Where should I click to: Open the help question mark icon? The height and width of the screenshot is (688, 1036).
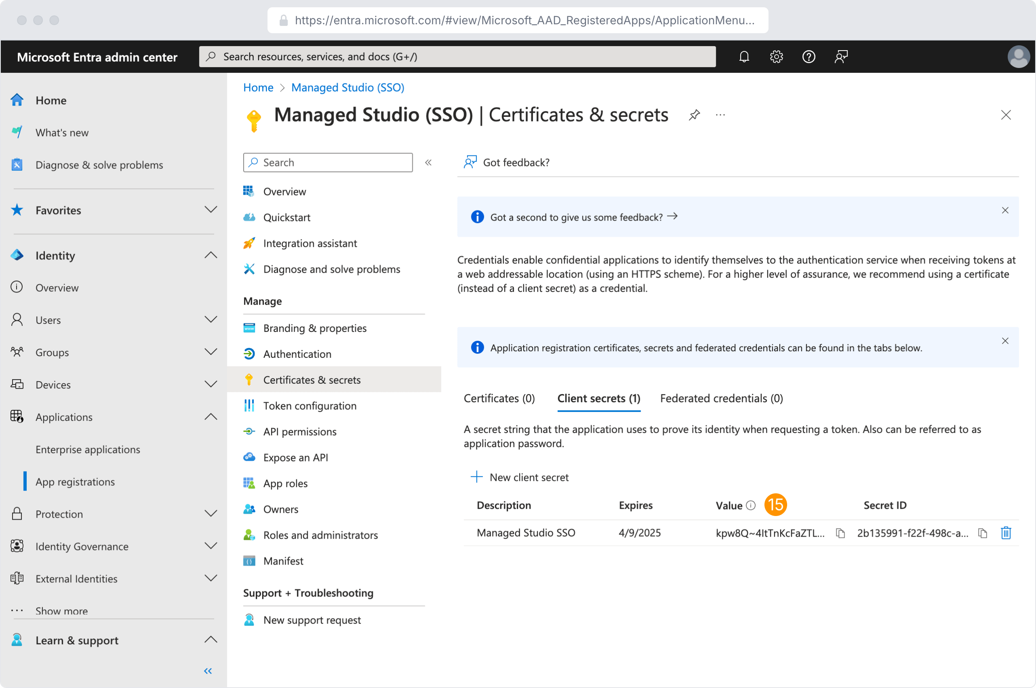pyautogui.click(x=808, y=57)
